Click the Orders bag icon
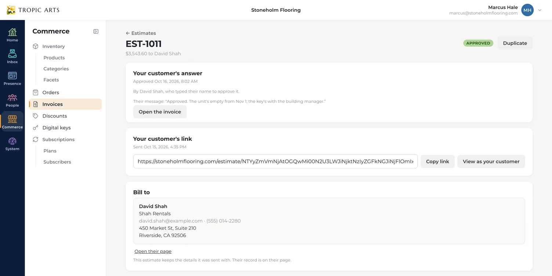This screenshot has width=552, height=276. pyautogui.click(x=36, y=92)
